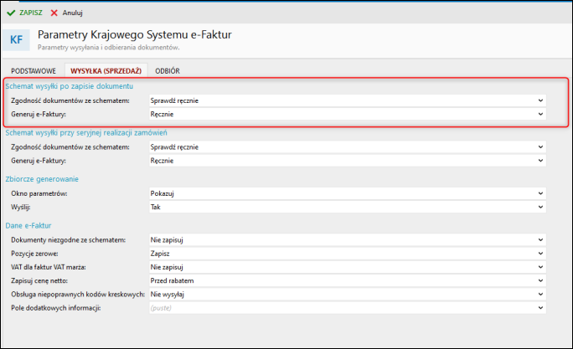Click the KF module icon

pyautogui.click(x=16, y=40)
